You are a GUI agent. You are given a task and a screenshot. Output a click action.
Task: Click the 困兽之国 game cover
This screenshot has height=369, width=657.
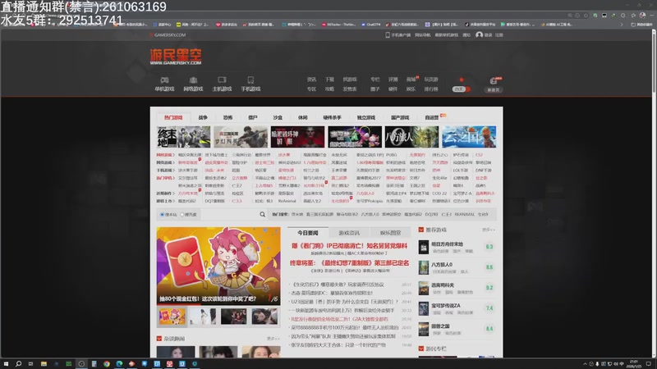(x=424, y=329)
